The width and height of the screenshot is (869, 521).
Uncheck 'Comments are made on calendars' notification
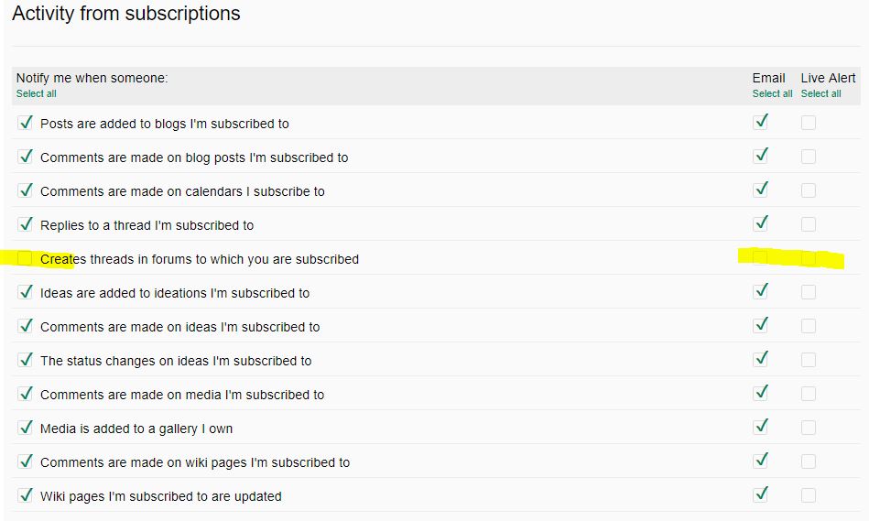[x=25, y=190]
